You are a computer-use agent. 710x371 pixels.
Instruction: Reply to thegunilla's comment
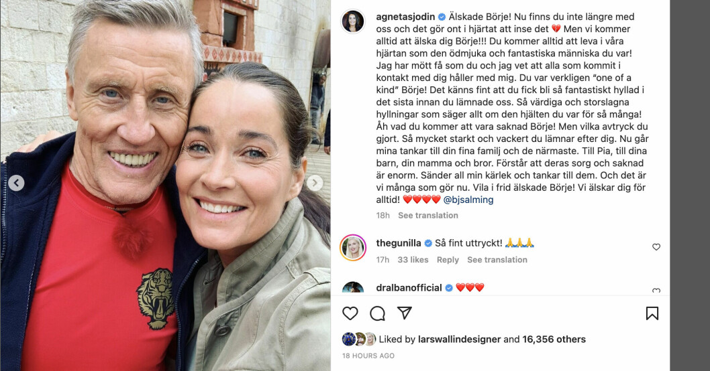[x=448, y=260]
